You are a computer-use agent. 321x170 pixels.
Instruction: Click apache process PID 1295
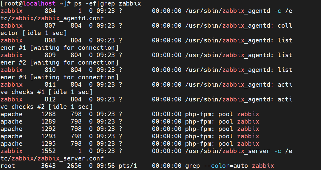pyautogui.click(x=48, y=144)
